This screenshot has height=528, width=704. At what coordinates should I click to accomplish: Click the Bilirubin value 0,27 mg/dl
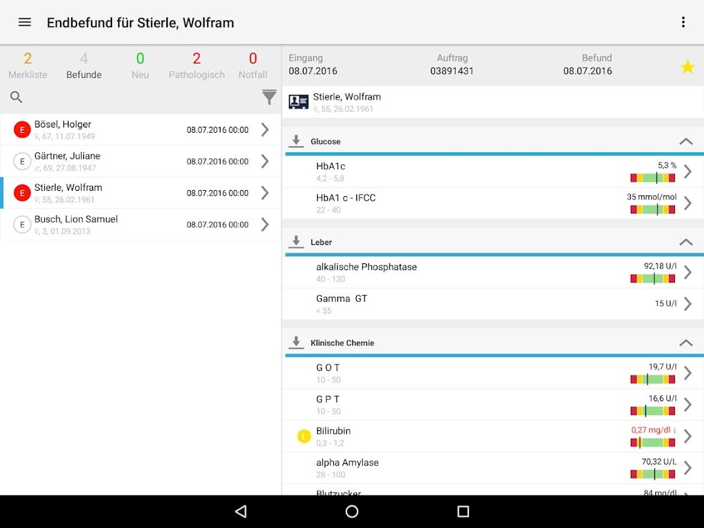[654, 430]
